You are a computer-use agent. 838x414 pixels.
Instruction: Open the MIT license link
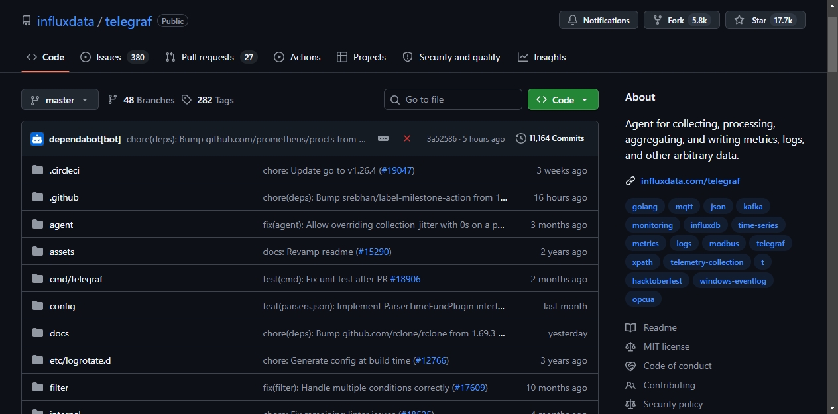[658, 346]
